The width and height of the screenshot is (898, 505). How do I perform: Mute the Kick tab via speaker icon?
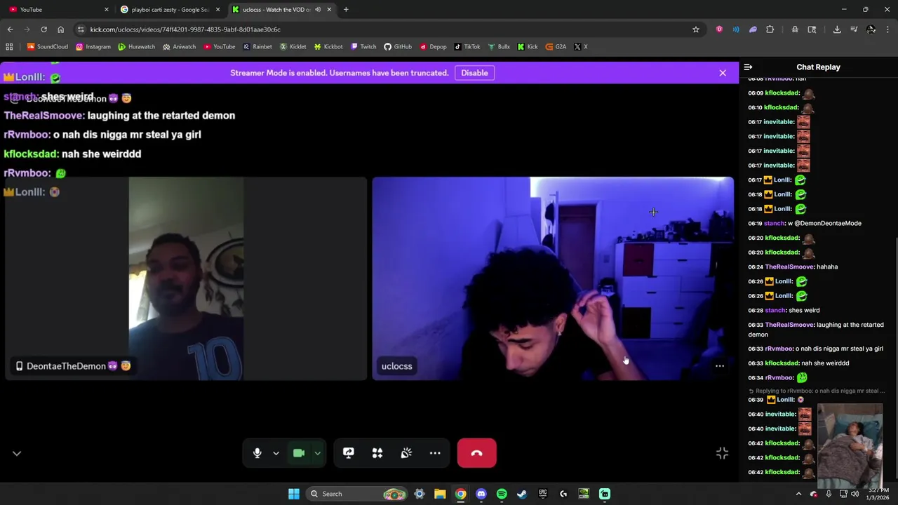click(x=318, y=10)
